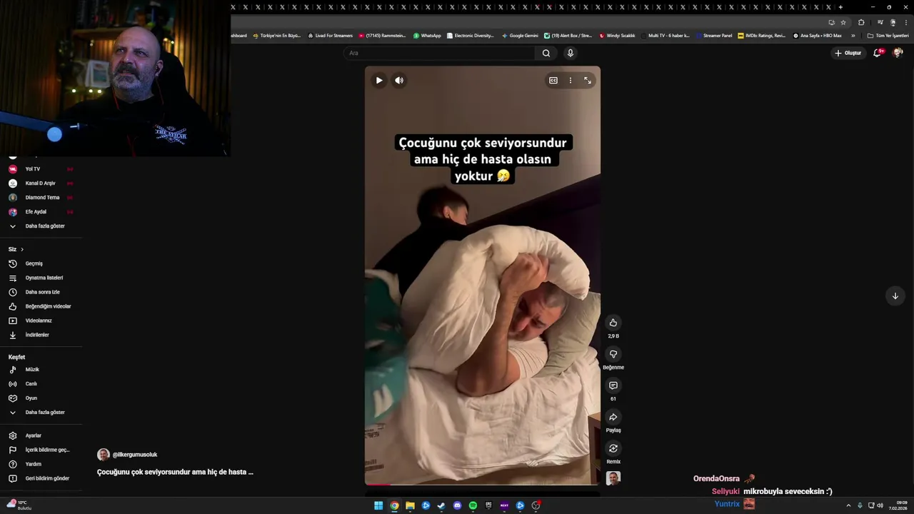Open a new Chrome tab with plus
The width and height of the screenshot is (914, 514).
point(840,7)
